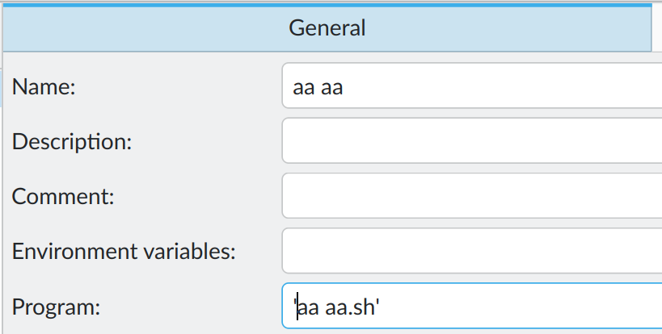The width and height of the screenshot is (662, 334).
Task: Click the 'aa aa' text in Name
Action: pyautogui.click(x=318, y=87)
